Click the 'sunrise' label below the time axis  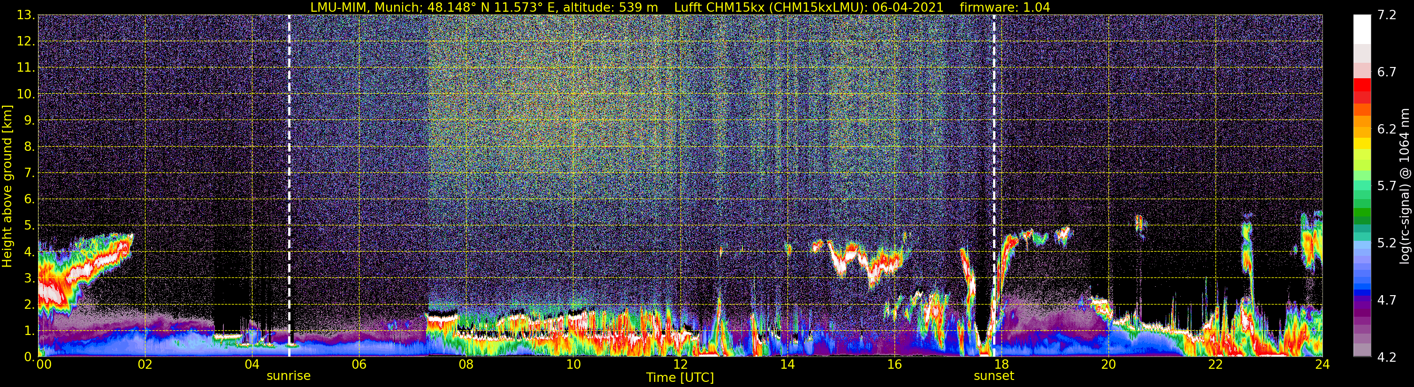288,376
